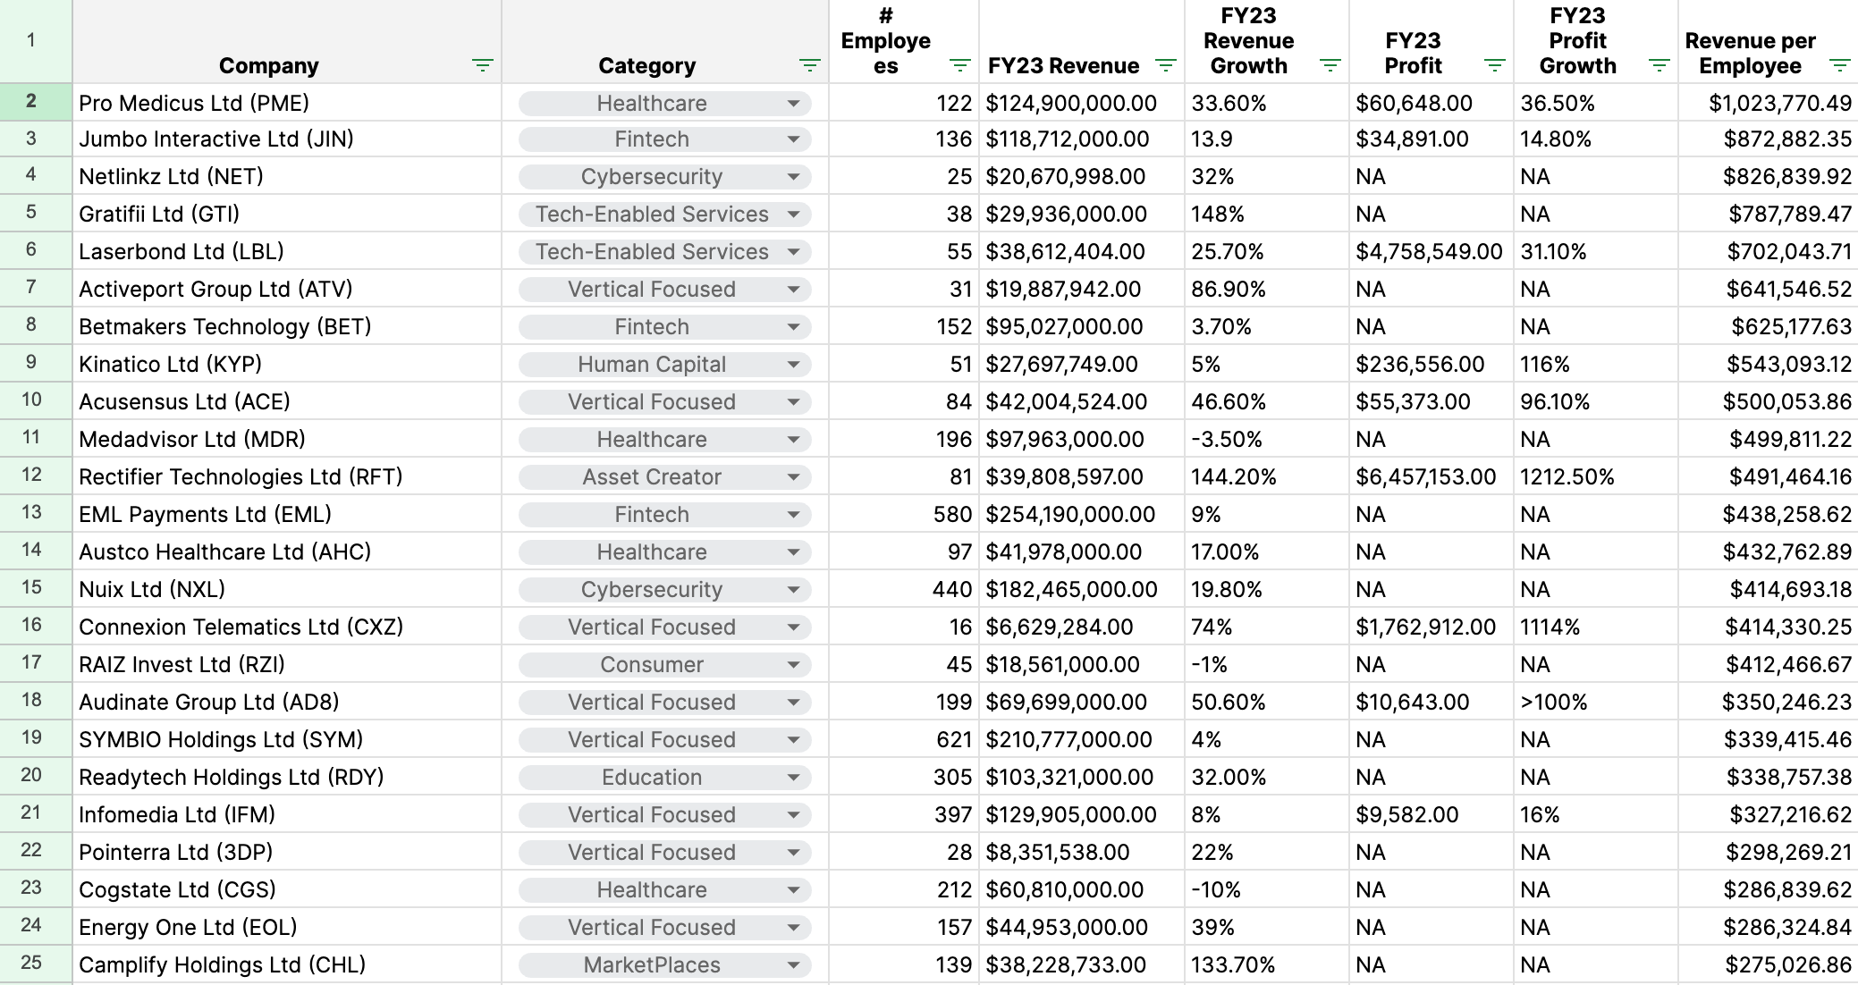
Task: Select cell Medadvisor Ltd (MDR)
Action: (x=287, y=440)
